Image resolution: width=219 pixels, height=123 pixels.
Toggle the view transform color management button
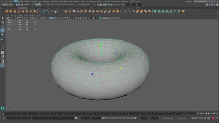coord(100,18)
